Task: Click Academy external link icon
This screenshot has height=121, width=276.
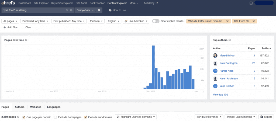Action: coord(157,3)
